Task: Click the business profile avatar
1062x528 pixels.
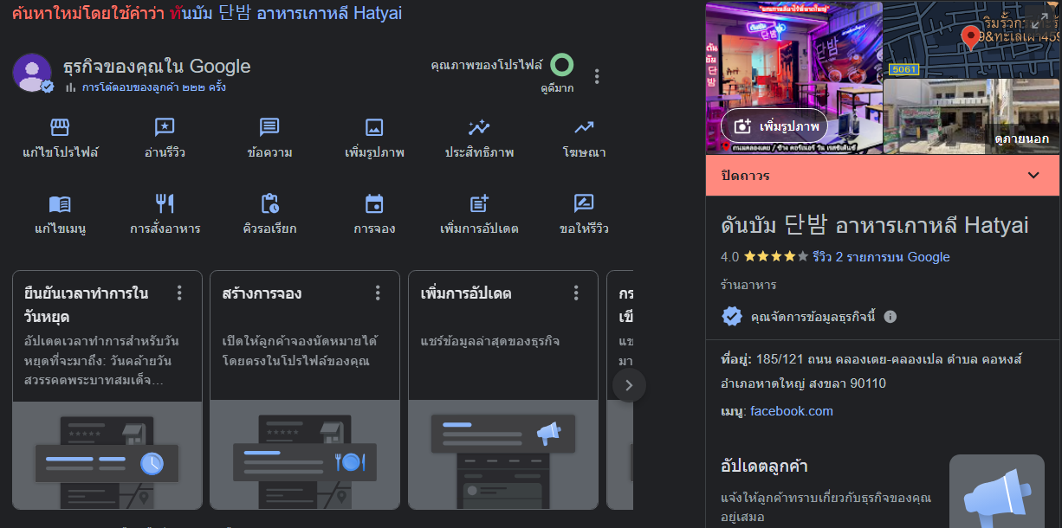Action: click(32, 73)
